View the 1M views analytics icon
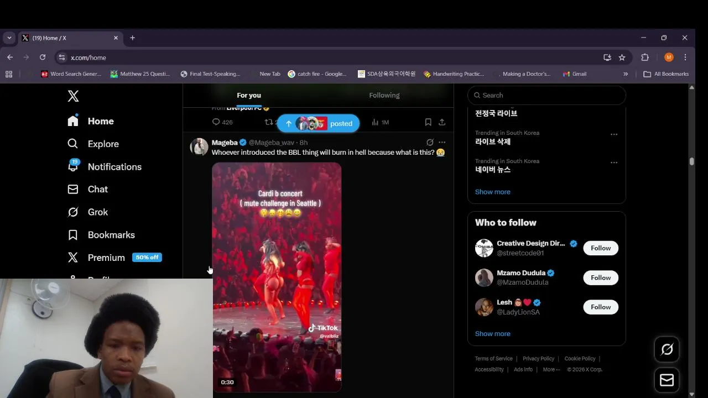The image size is (708, 398). click(x=380, y=122)
